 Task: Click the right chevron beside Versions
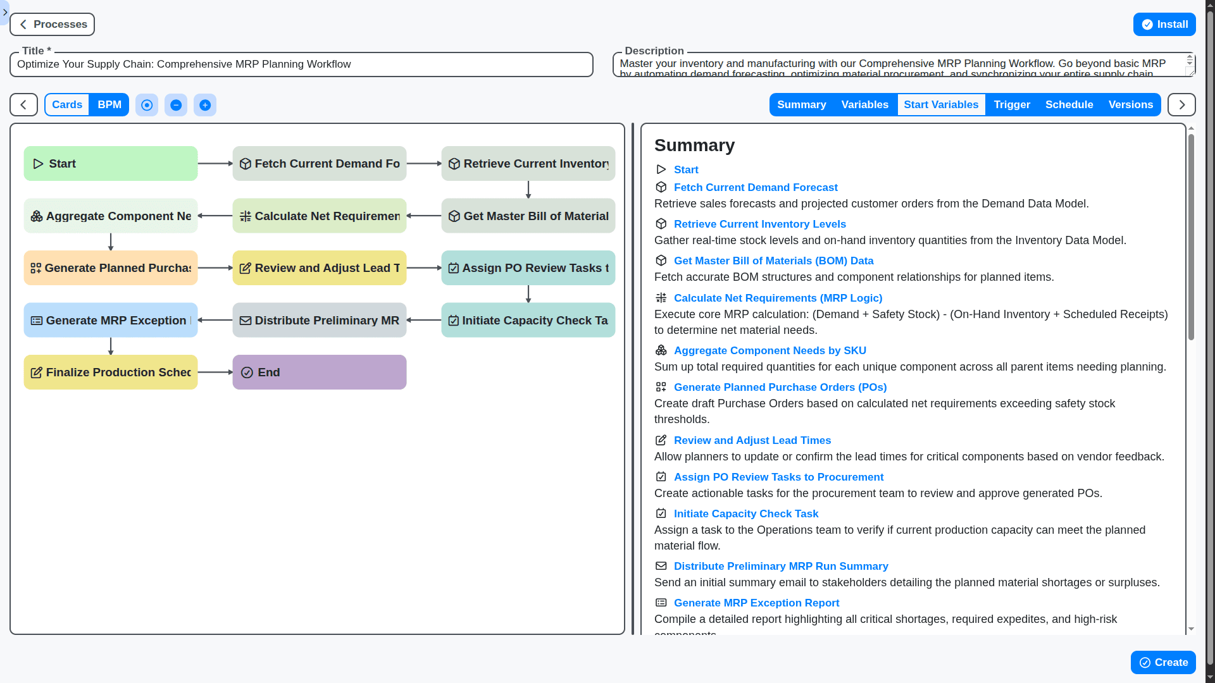[1181, 104]
